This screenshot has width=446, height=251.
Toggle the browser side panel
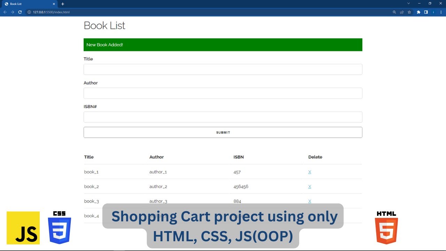coord(426,12)
